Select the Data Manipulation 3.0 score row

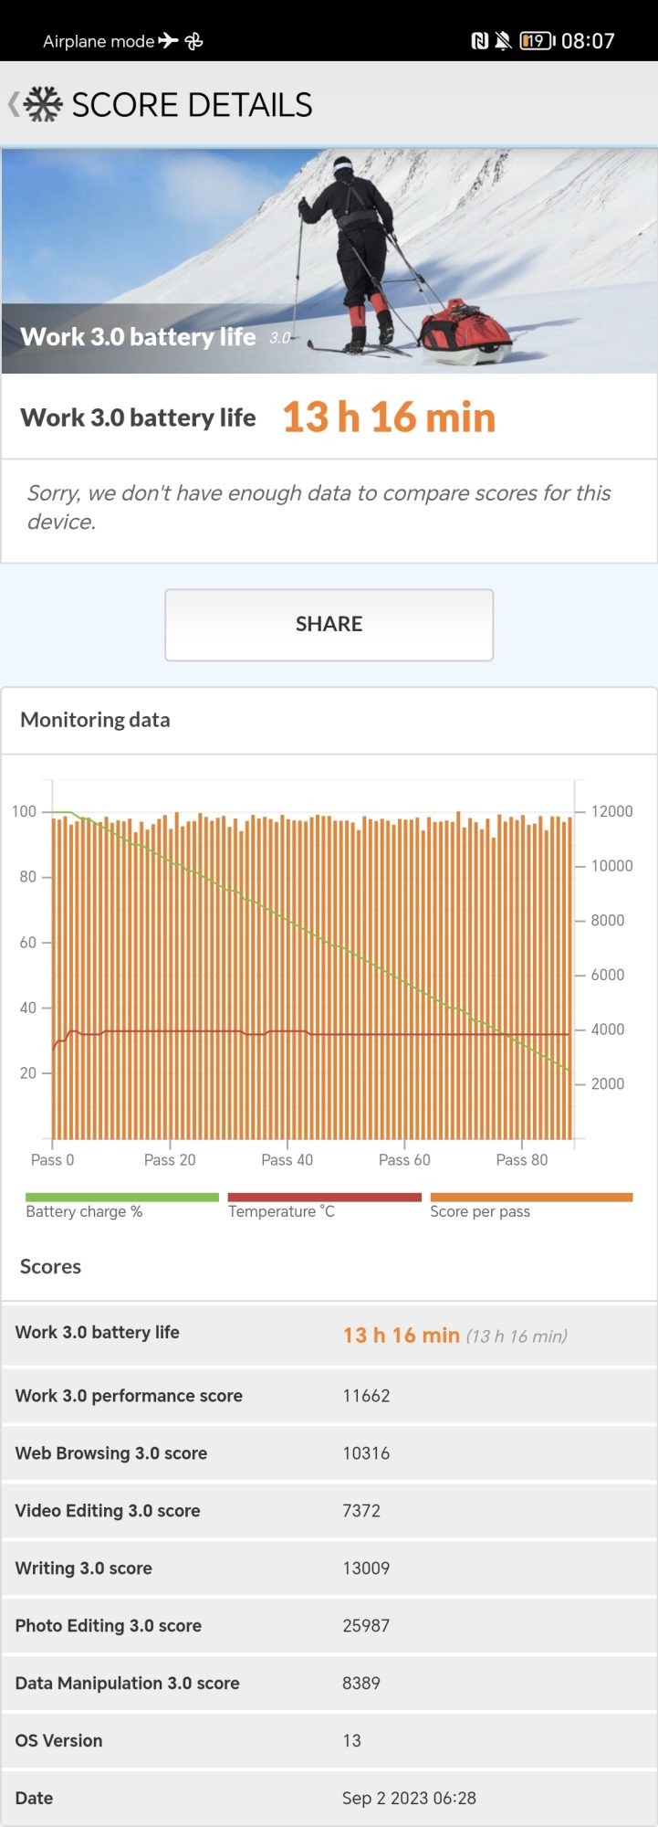[x=329, y=1684]
